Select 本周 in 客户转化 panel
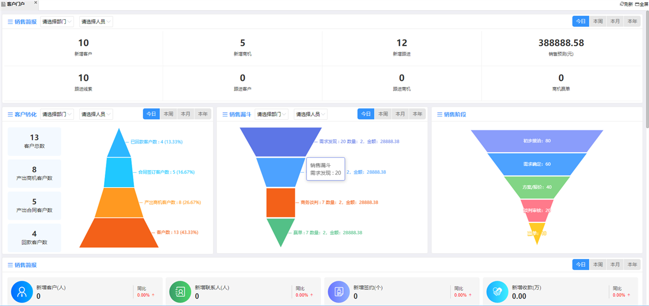649x306 pixels. click(x=168, y=114)
